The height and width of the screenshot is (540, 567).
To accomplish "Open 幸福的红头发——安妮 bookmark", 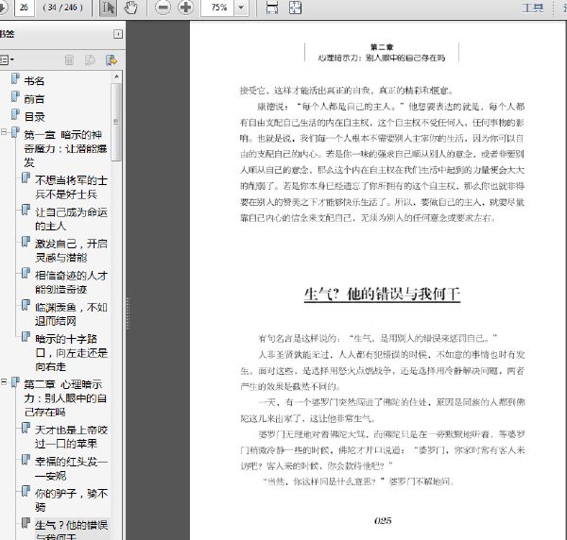I will point(71,468).
